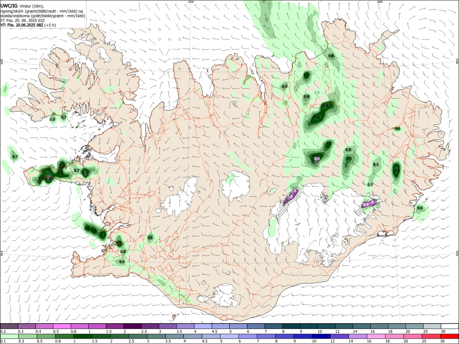459x344 pixels.
Task: Select the 1.1 precipitation value label
Action: 349,158
